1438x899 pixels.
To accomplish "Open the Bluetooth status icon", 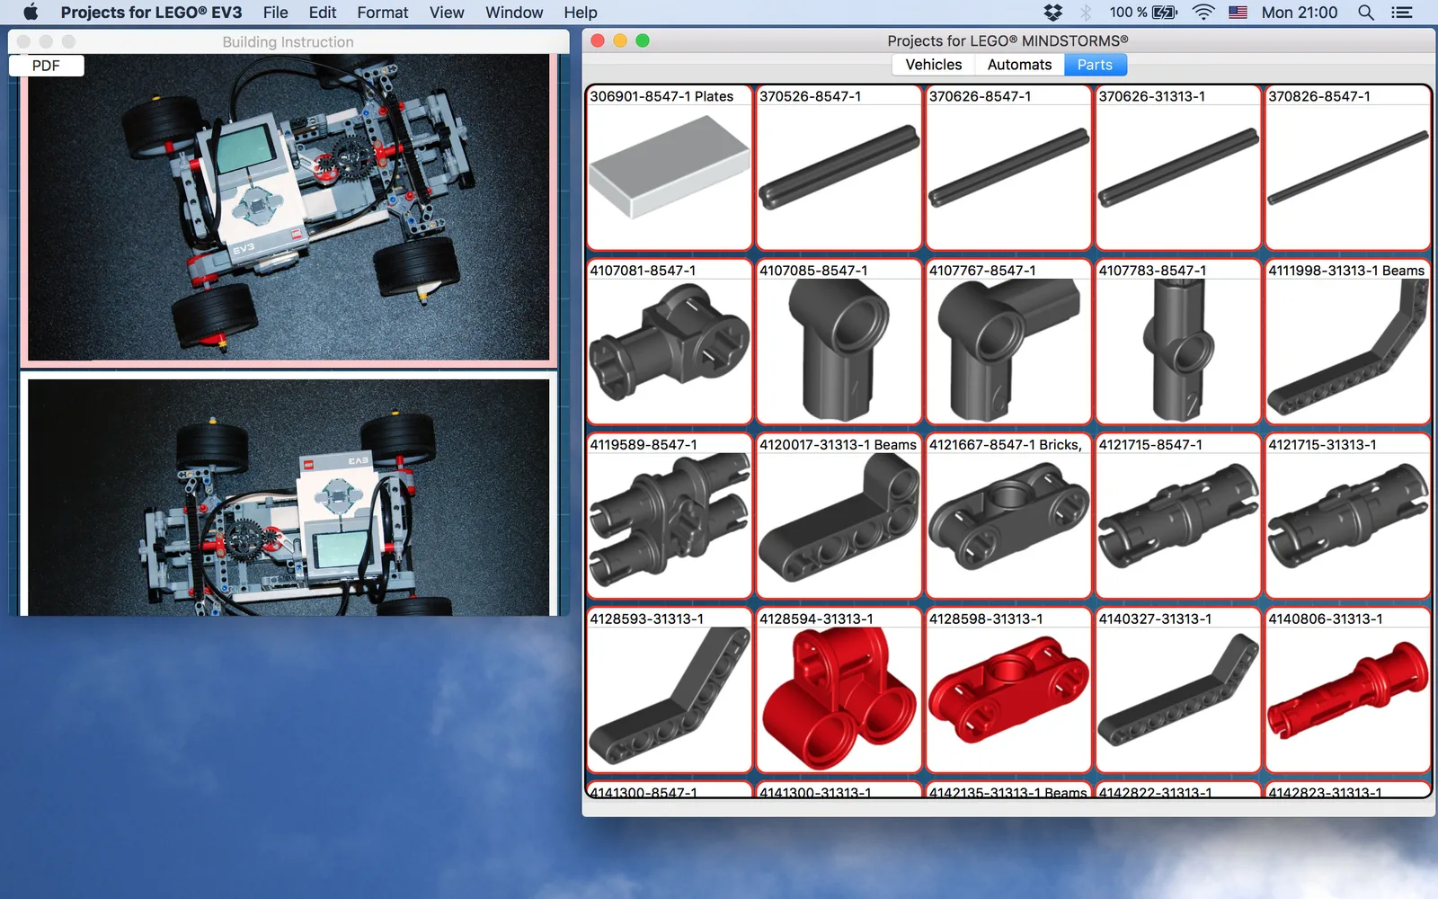I will tap(1086, 13).
